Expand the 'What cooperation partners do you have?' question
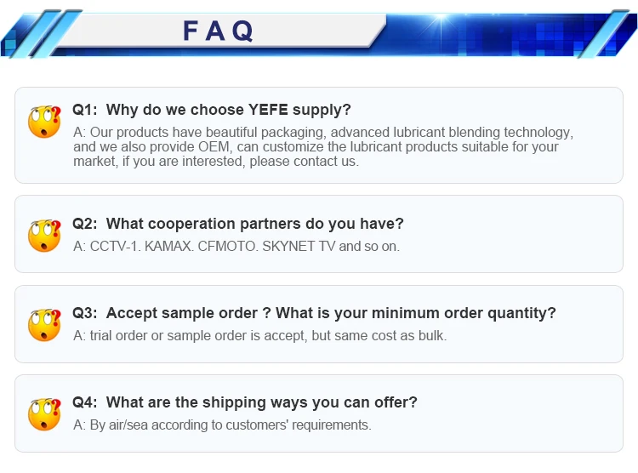This screenshot has height=473, width=638. [254, 224]
